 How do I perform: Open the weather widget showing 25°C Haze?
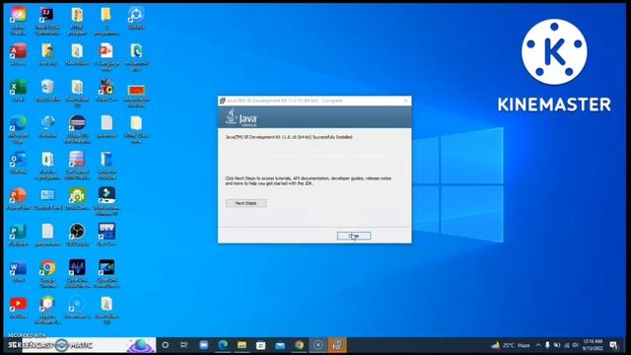(511, 345)
